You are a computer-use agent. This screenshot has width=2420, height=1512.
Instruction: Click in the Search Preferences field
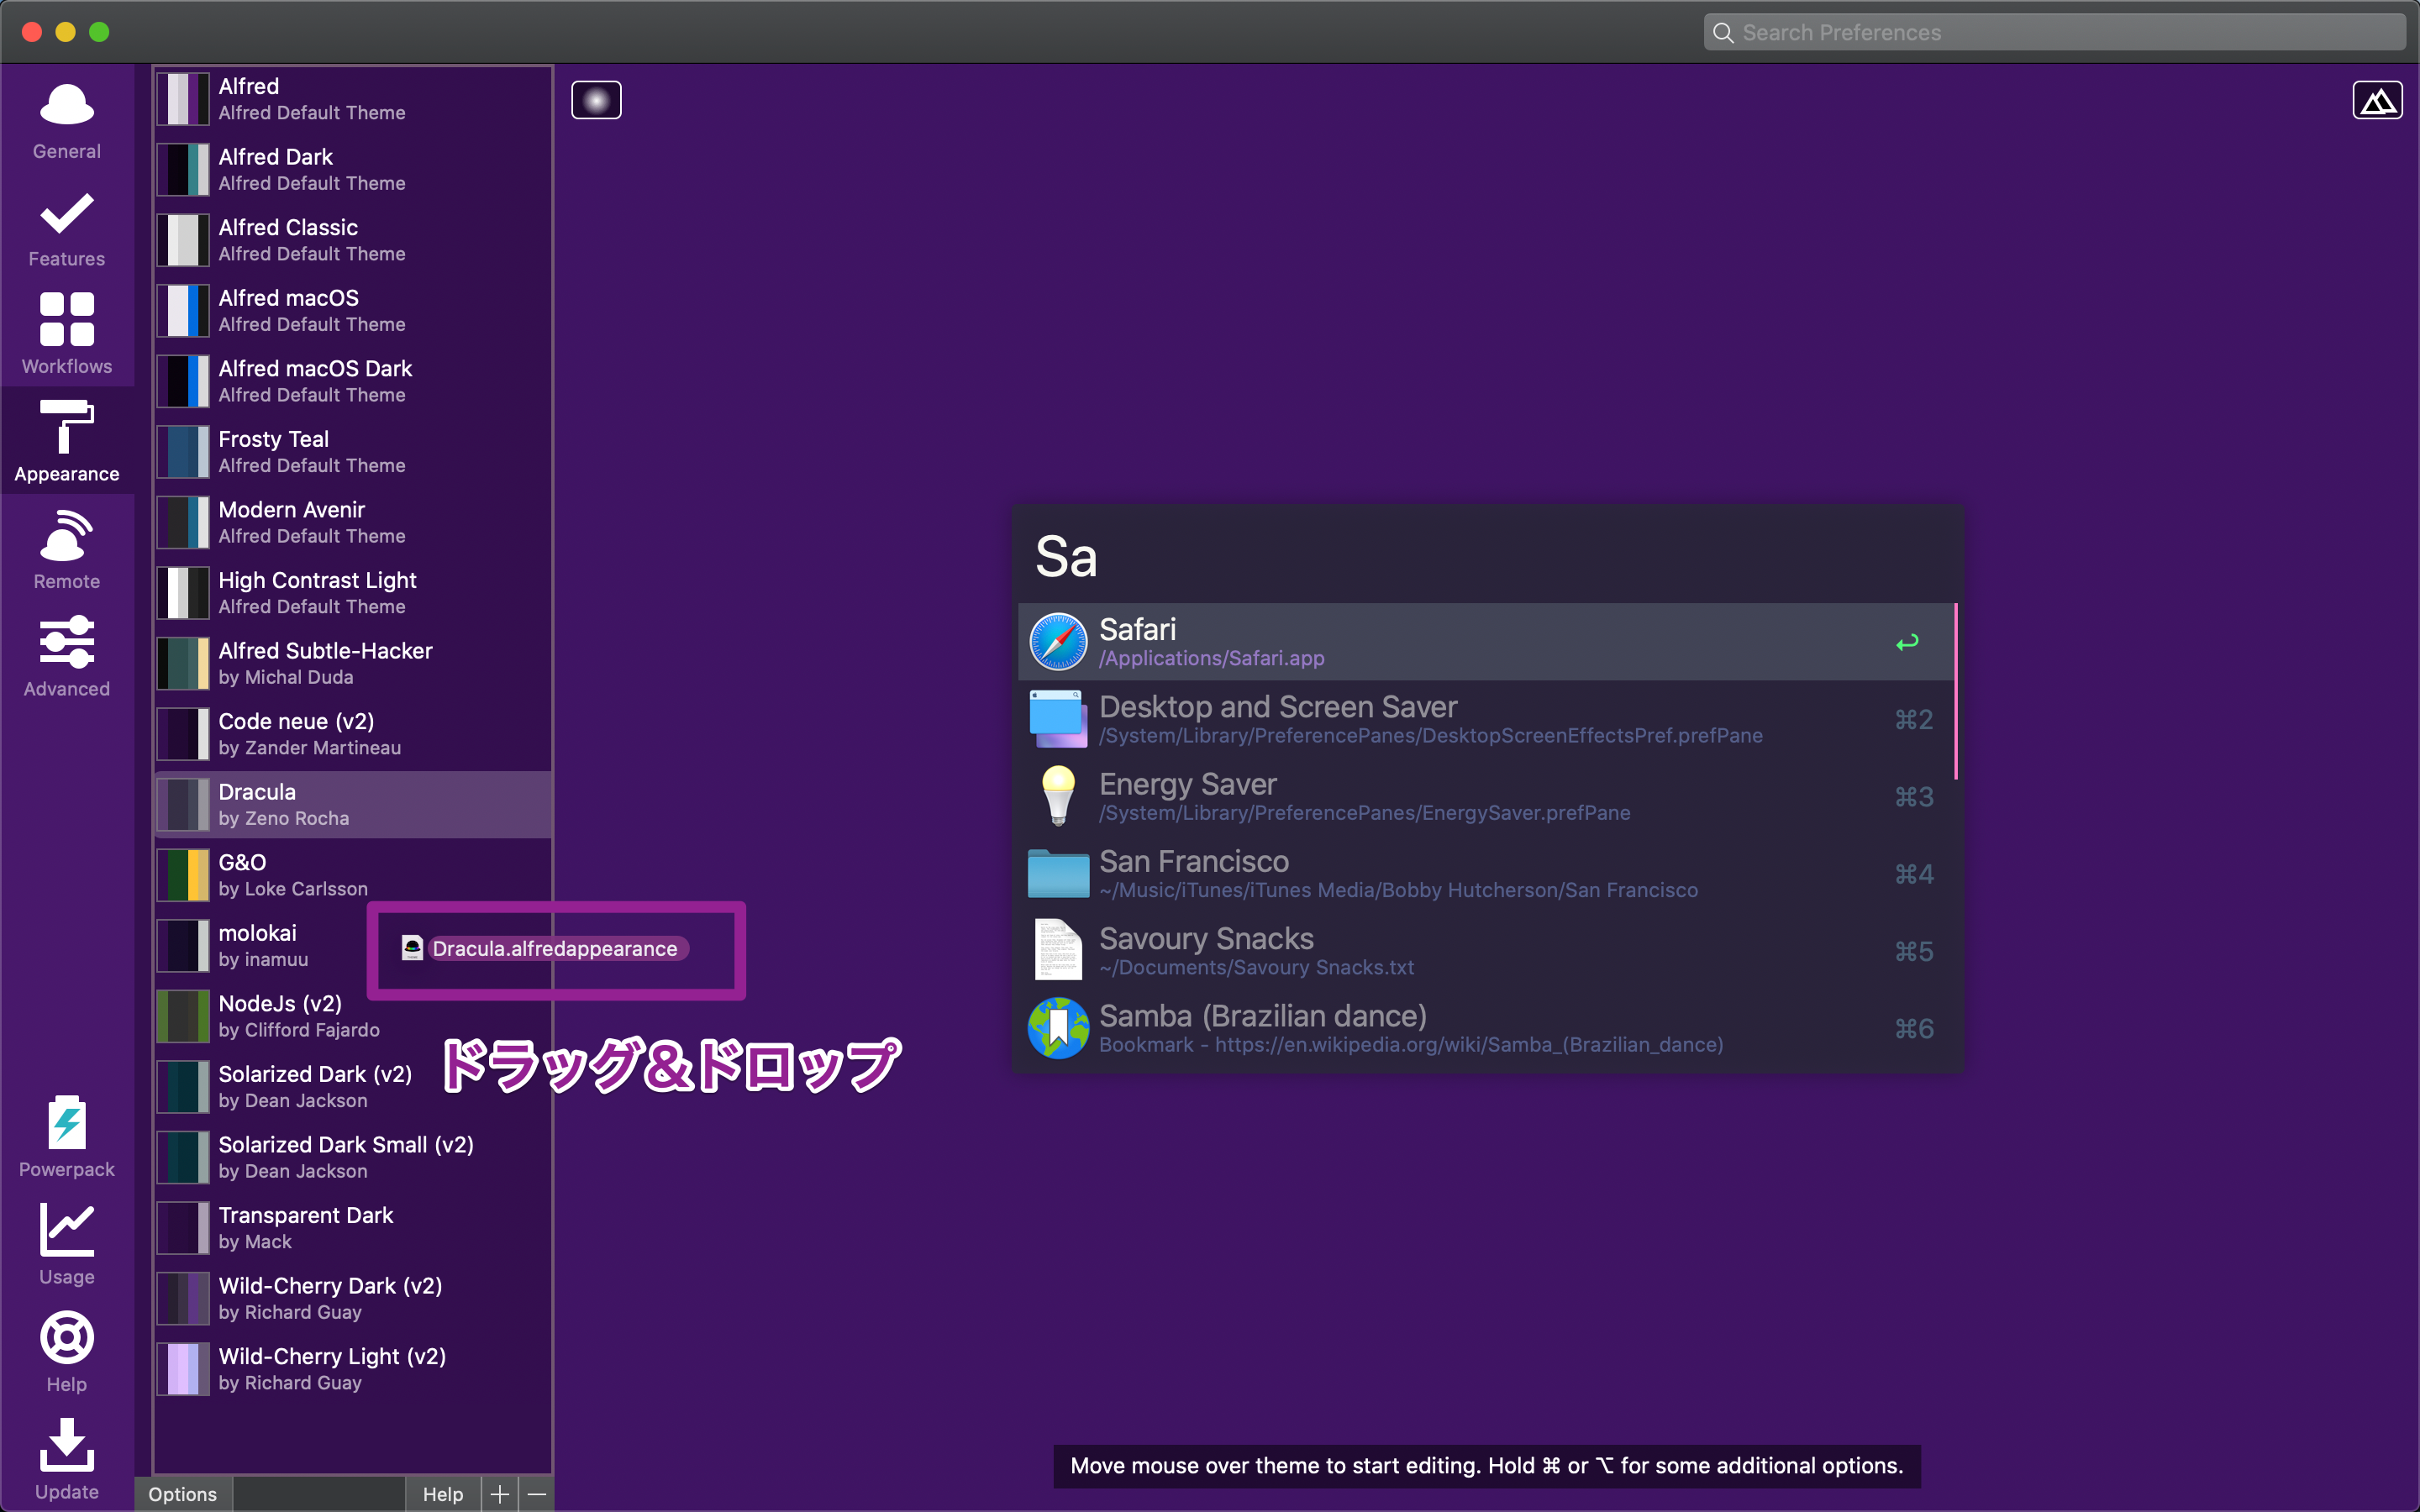2054,33
